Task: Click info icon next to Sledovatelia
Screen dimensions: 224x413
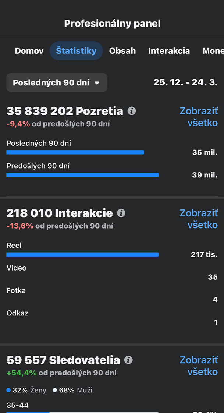Action: pos(128,360)
